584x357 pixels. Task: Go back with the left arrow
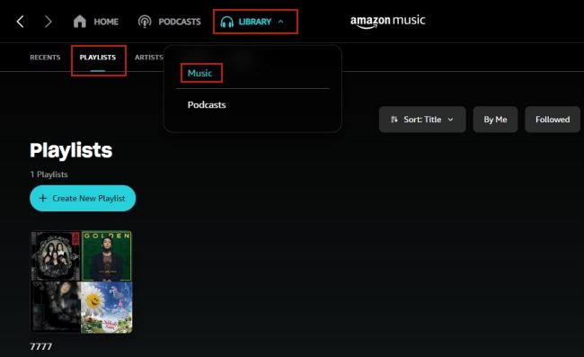(x=21, y=22)
